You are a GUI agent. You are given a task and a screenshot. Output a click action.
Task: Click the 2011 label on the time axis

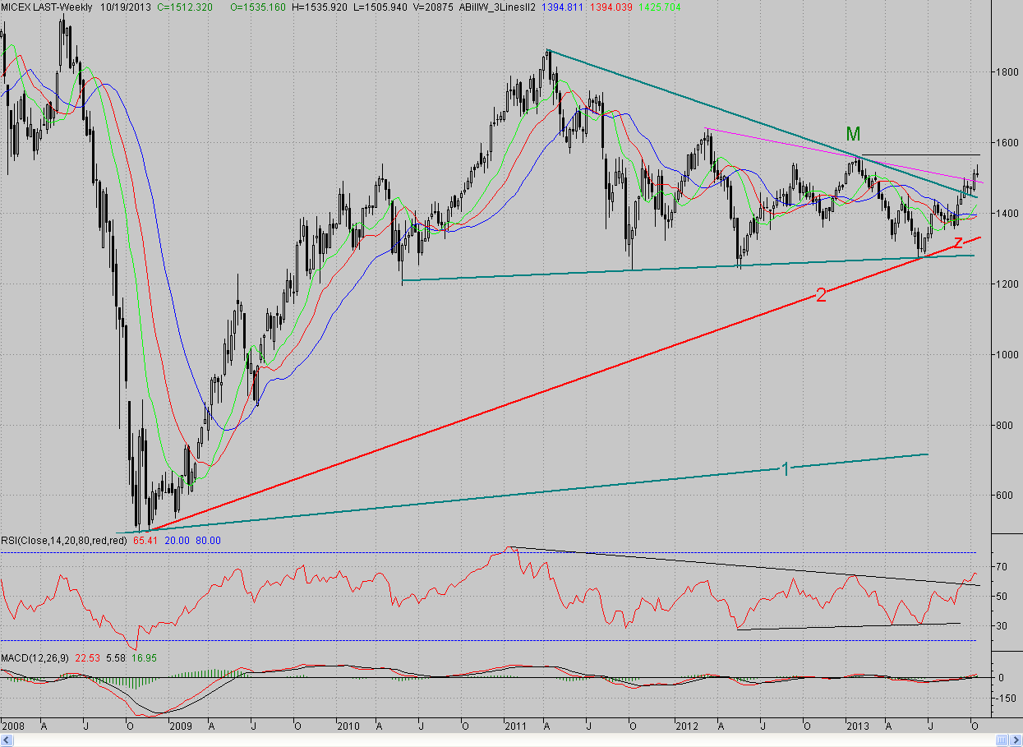[516, 726]
